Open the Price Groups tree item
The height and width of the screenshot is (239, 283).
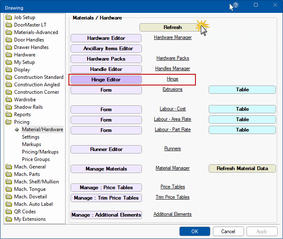tap(36, 159)
